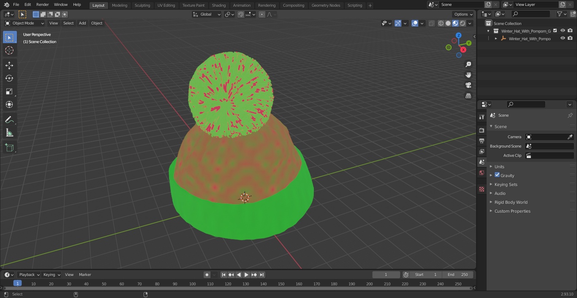Open the World properties tab
The height and width of the screenshot is (298, 577).
pyautogui.click(x=482, y=172)
